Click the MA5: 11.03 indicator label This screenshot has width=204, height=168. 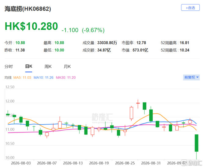22,78
